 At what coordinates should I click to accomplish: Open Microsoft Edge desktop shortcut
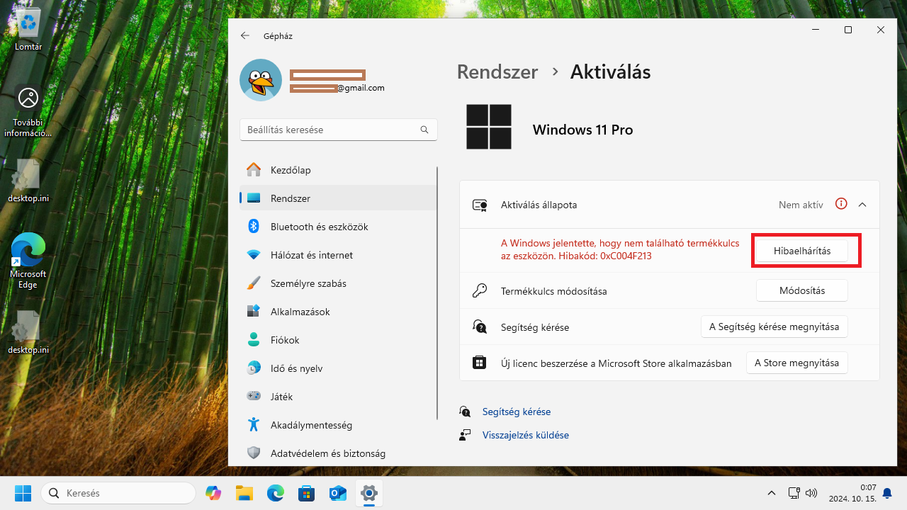pyautogui.click(x=28, y=261)
